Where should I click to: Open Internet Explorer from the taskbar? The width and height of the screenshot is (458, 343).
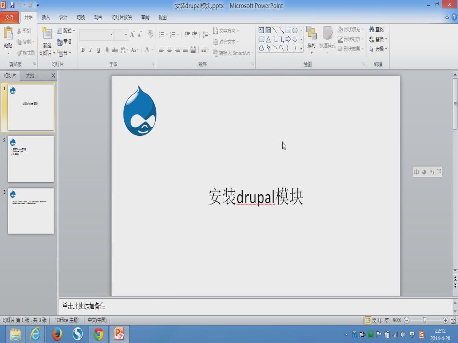[36, 334]
